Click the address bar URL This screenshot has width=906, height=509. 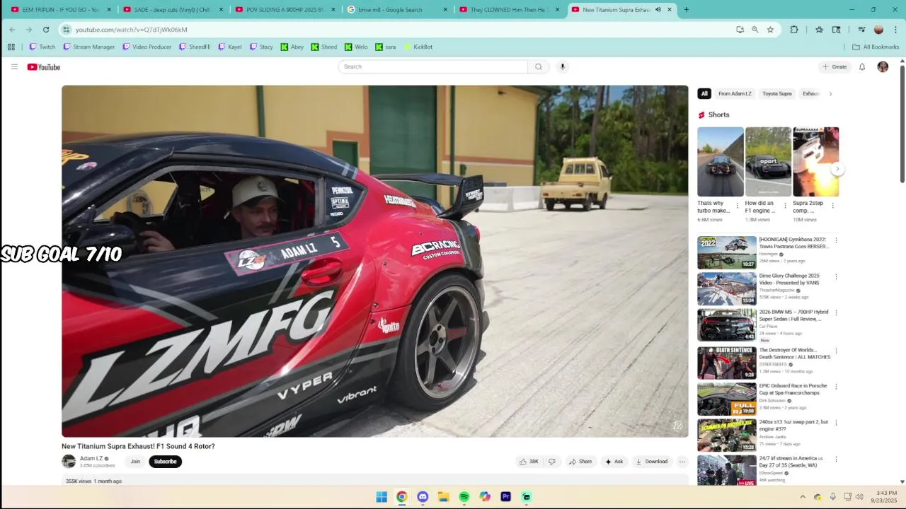coord(132,30)
